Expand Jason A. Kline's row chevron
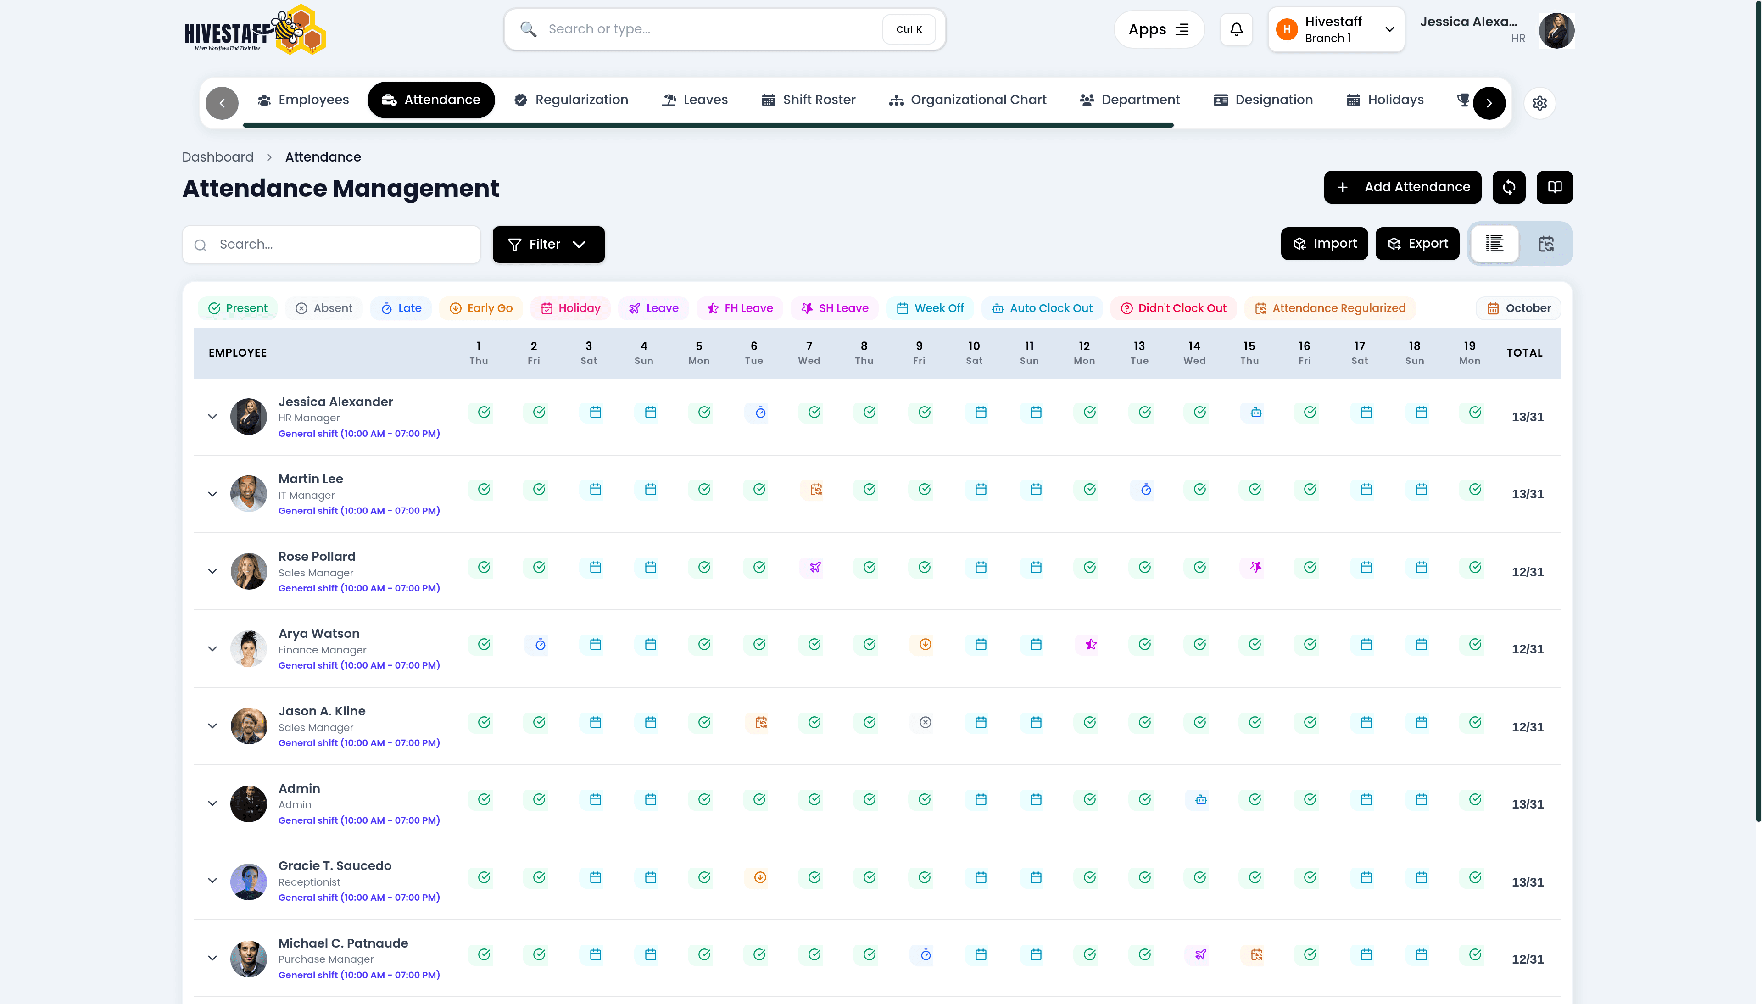1762x1004 pixels. click(212, 726)
